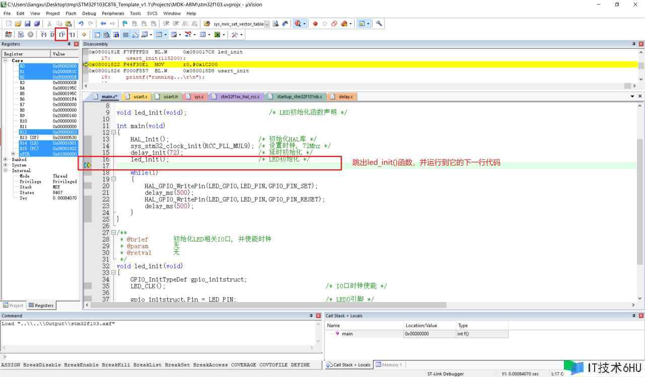Click the Reset CPU (RST) button
The width and height of the screenshot is (645, 377).
click(x=9, y=35)
